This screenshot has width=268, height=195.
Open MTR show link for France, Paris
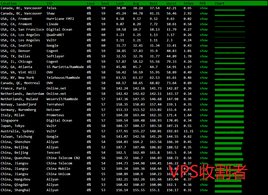(x=204, y=88)
